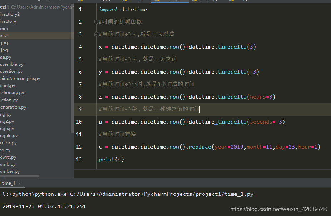331x216 pixels.
Task: Click the console output '2019-11-23 01:07:46.211251'
Action: [44, 206]
